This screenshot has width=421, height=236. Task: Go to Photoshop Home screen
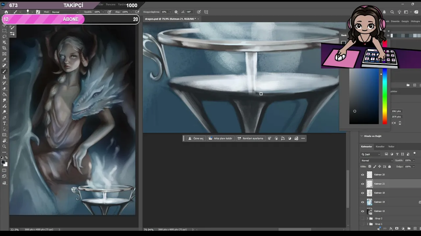pyautogui.click(x=6, y=12)
